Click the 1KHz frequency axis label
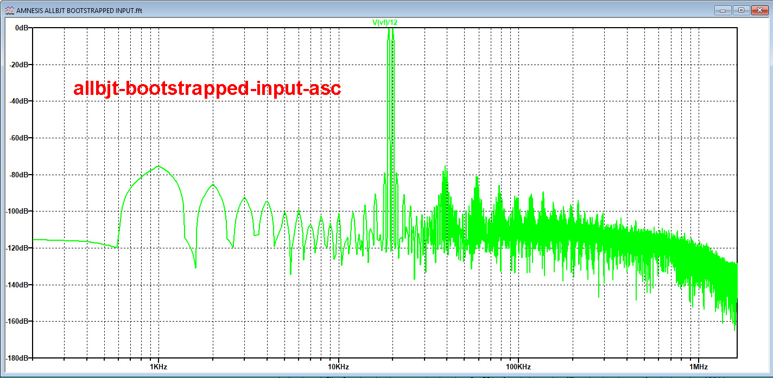The width and height of the screenshot is (773, 378). point(158,366)
